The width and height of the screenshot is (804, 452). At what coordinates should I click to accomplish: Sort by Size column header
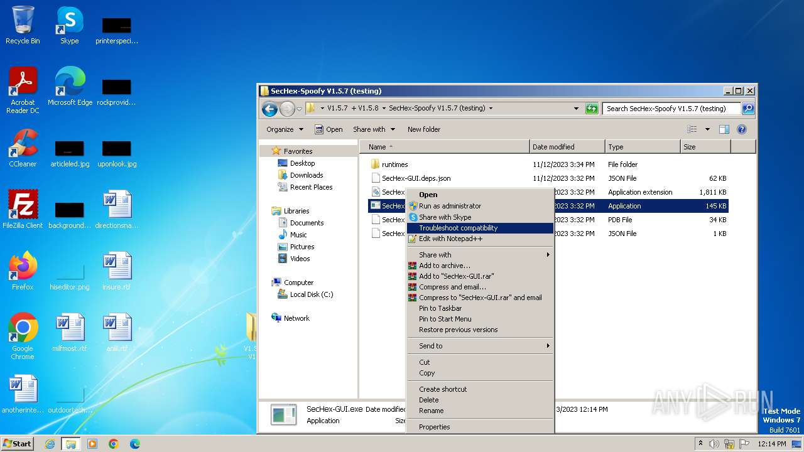click(x=705, y=147)
